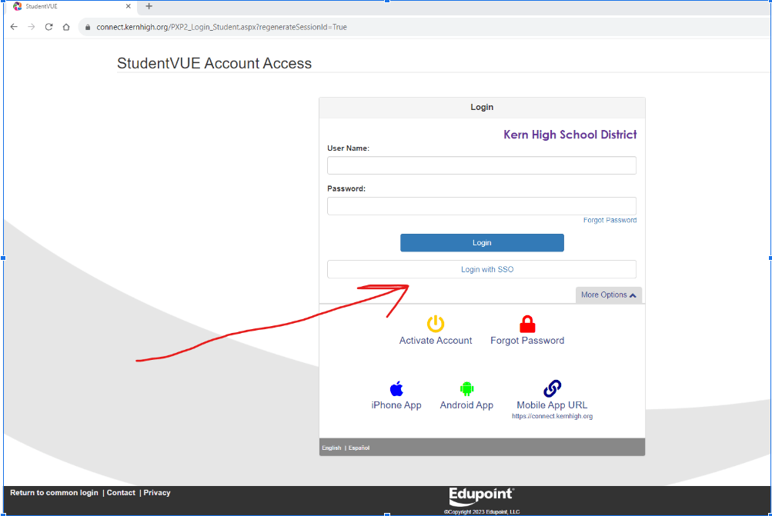Click the yellow Activate Account power icon
This screenshot has height=516, width=772.
[x=436, y=324]
